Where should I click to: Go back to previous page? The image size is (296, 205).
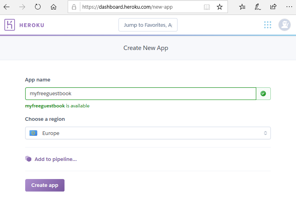click(7, 7)
